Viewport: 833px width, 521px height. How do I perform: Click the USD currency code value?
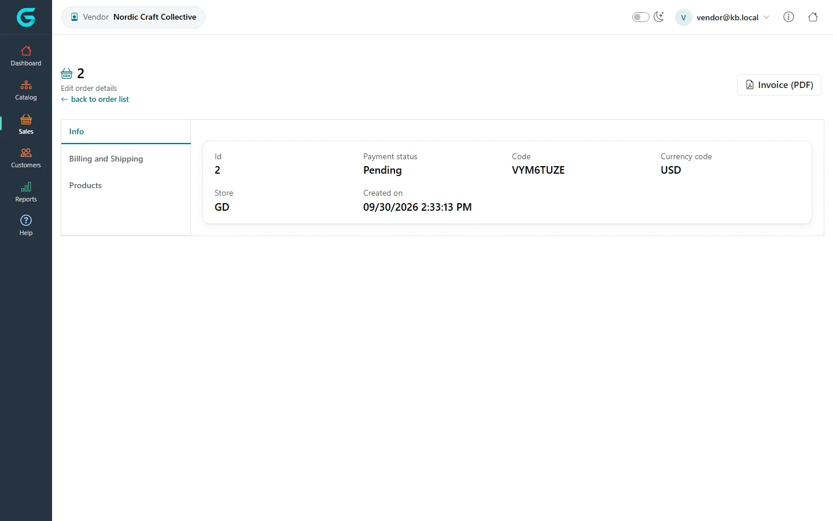pos(671,170)
